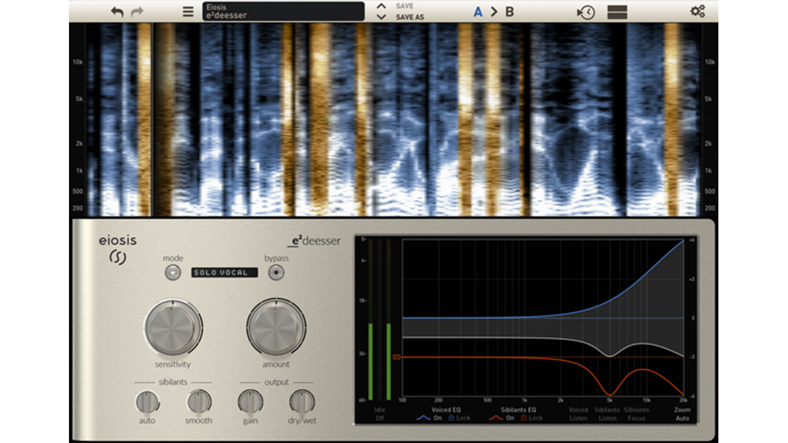Select the previous preset with up chevron
Viewport: 788px width, 443px height.
click(x=381, y=7)
